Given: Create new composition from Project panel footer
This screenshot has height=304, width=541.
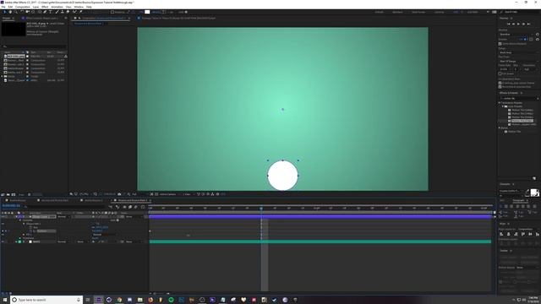Looking at the screenshot, I should coord(14,194).
